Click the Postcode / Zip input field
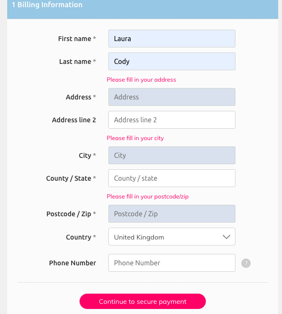This screenshot has width=282, height=314. pyautogui.click(x=171, y=214)
